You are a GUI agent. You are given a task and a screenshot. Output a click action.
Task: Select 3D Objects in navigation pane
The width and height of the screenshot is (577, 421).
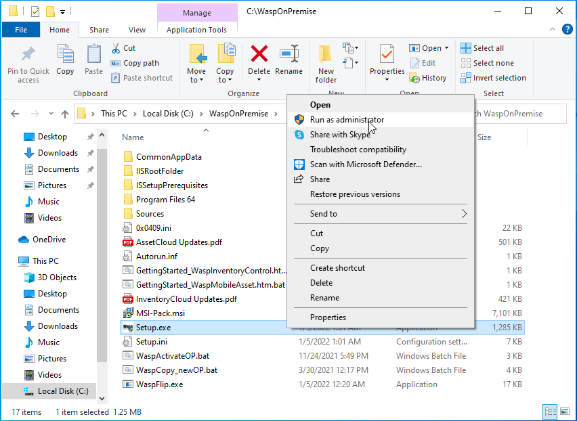click(x=50, y=278)
